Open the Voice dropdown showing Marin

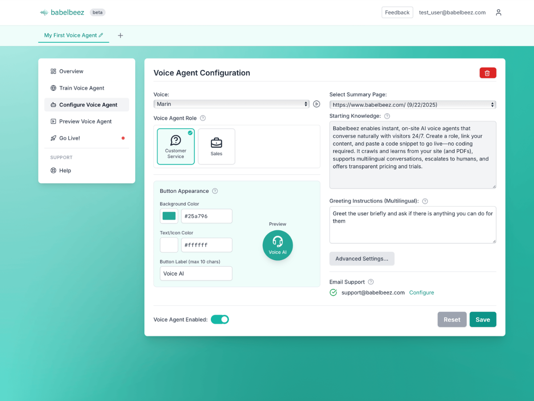[231, 104]
